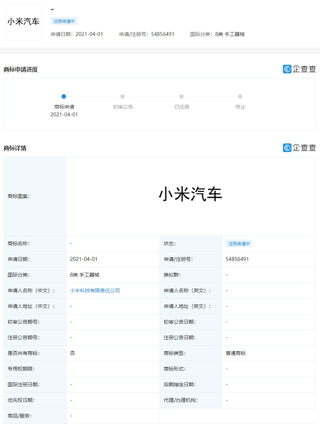
Task: Click the 商标申请 step label text
Action: 64,107
